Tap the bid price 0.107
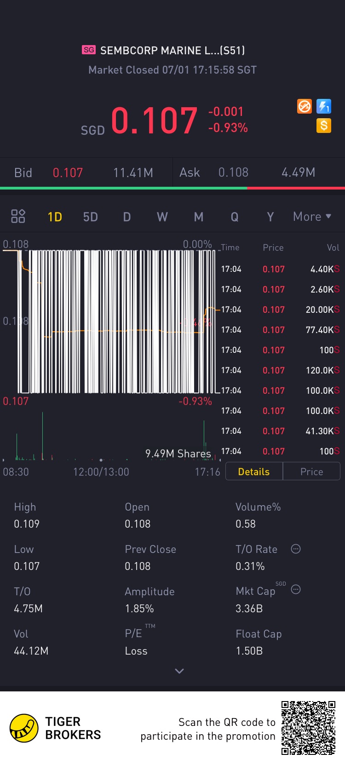This screenshot has height=765, width=345. pos(68,173)
